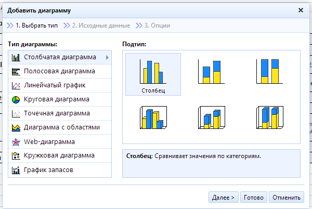The image size is (312, 209).
Task: Pick the Web-диаграмма radar icon
Action: [16, 141]
